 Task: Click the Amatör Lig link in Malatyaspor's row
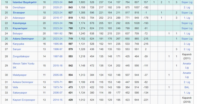coord(187,75)
